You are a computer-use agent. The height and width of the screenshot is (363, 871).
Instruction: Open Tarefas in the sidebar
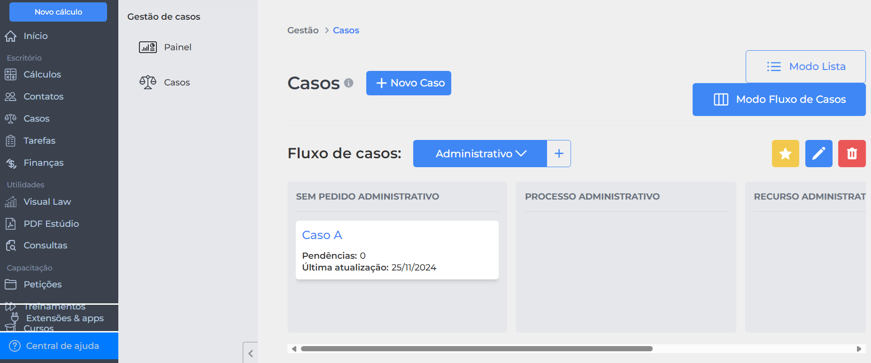[39, 140]
